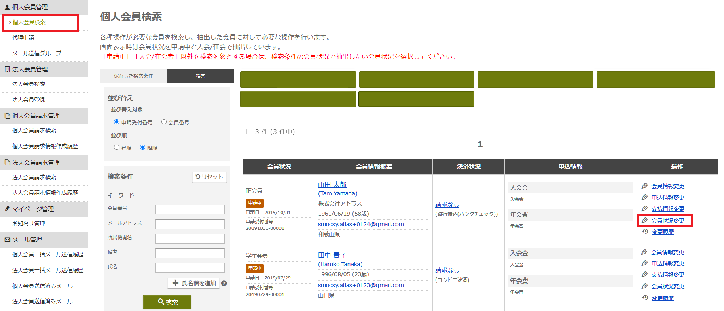Click email link smoosy.atlas+0123@gmail.com
The width and height of the screenshot is (724, 311).
pos(361,285)
